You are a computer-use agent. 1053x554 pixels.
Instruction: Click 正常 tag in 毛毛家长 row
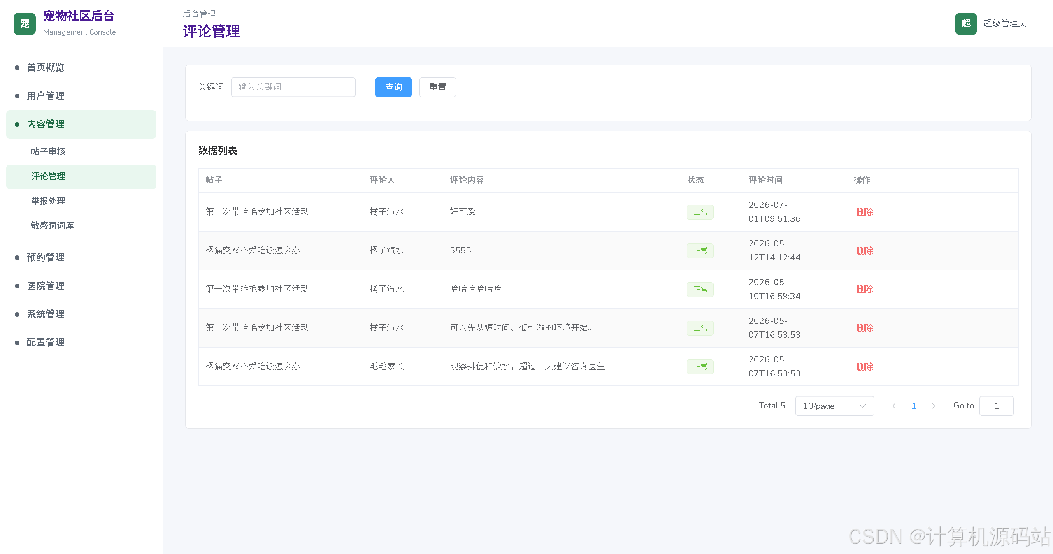700,367
